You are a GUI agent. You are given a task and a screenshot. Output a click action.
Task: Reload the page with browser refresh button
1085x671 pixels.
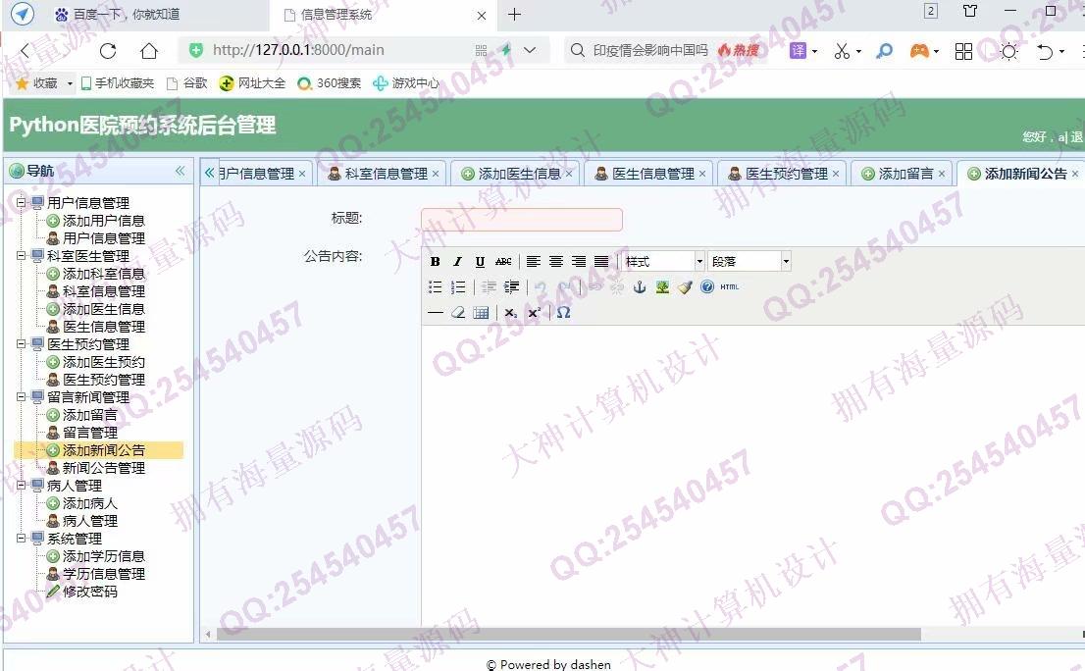click(108, 50)
